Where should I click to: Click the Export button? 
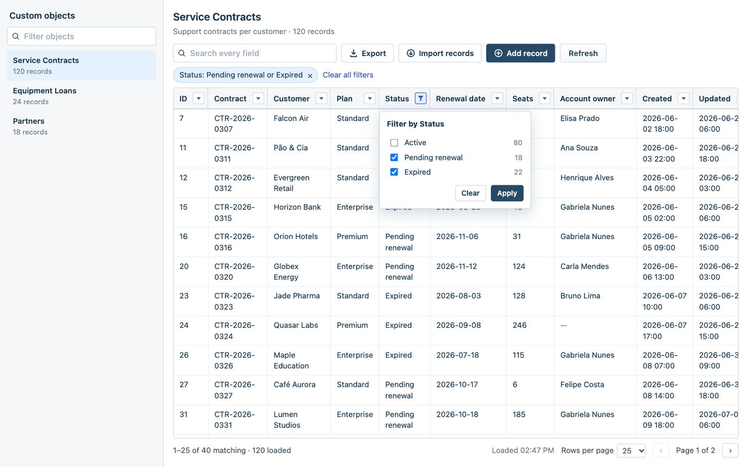368,53
